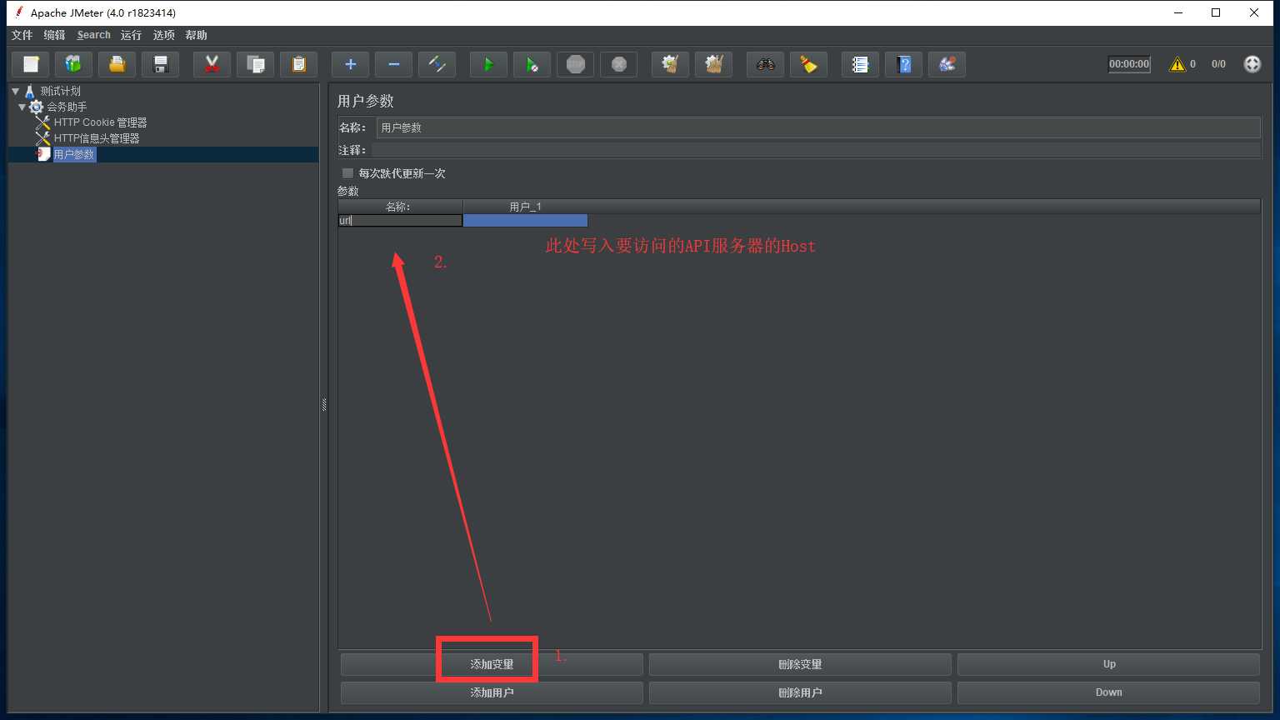This screenshot has height=720, width=1280.
Task: Click the Clear results broom icon
Action: click(670, 64)
